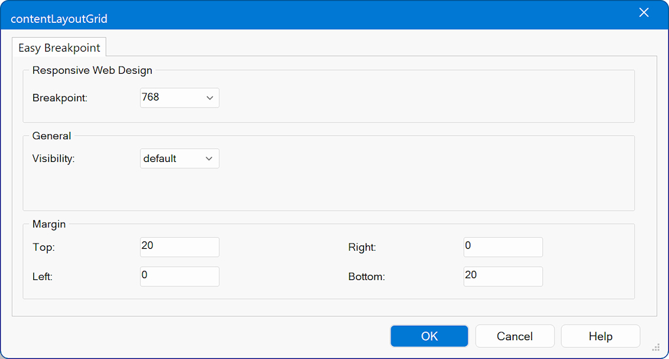This screenshot has height=359, width=669.
Task: Switch to the Easy Breakpoint tab
Action: tap(59, 48)
